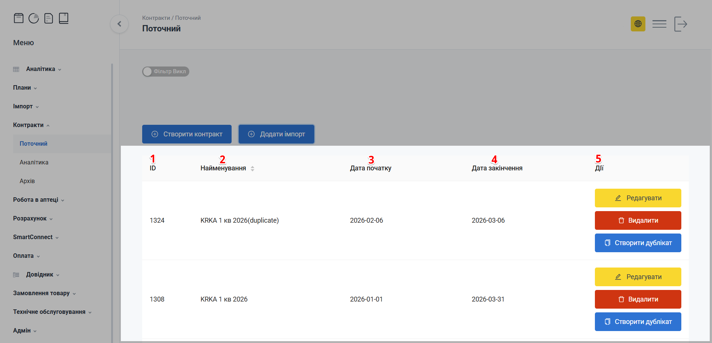Open the pie chart icon in sidebar header

pos(34,18)
